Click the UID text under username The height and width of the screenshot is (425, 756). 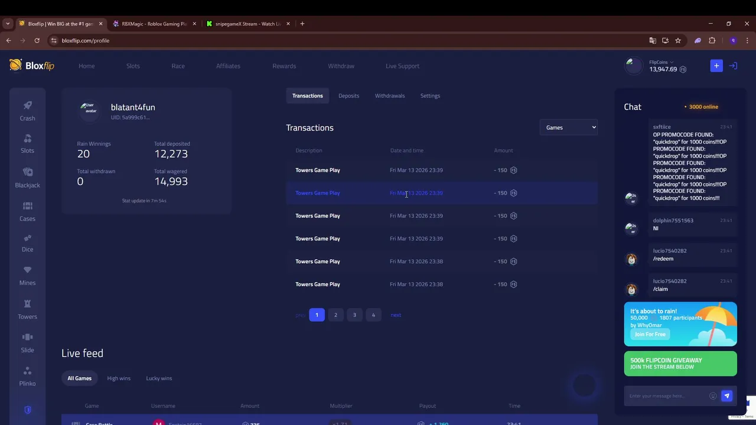130,117
